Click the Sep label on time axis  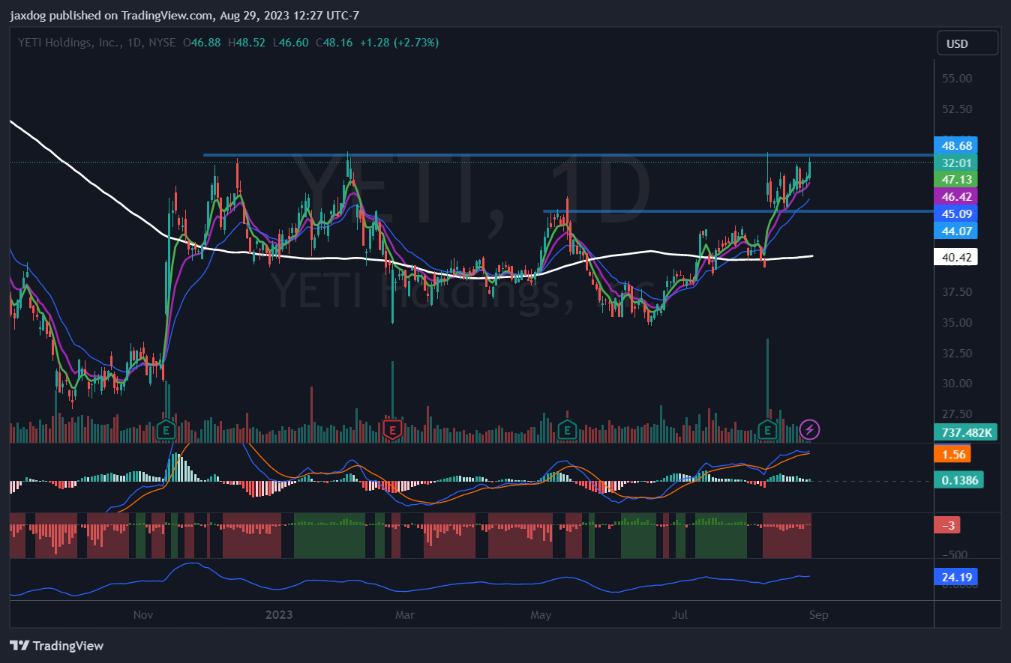click(818, 615)
